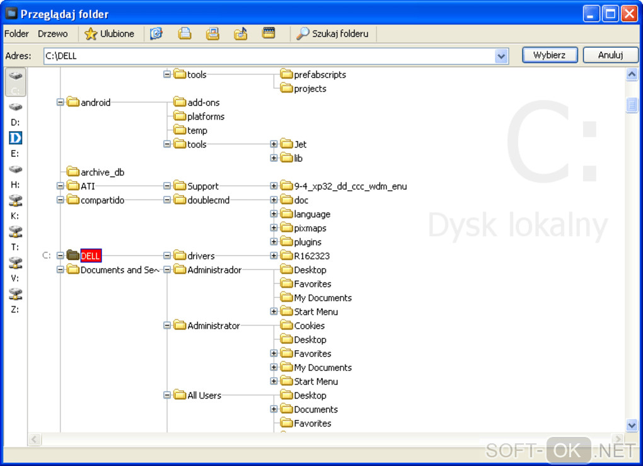Select the temp folder under android

click(190, 130)
